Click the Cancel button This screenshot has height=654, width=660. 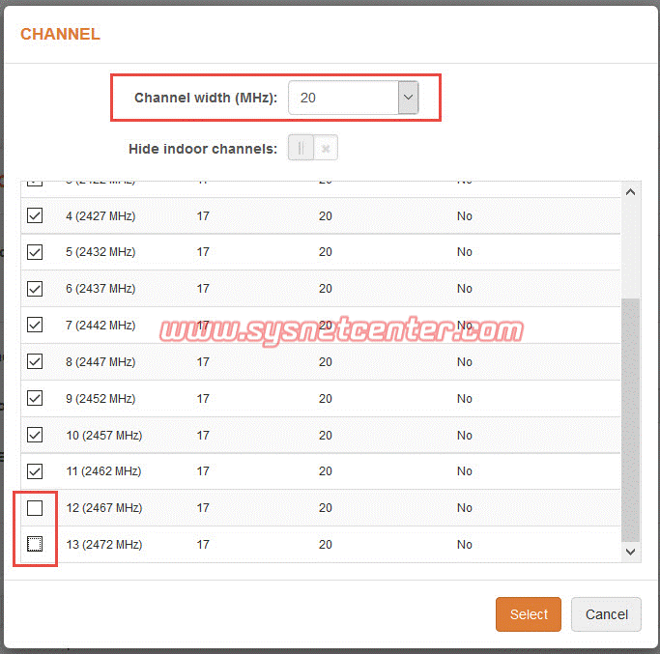(606, 614)
